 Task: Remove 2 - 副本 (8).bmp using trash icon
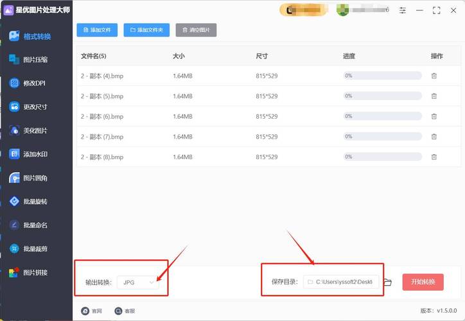pyautogui.click(x=434, y=157)
